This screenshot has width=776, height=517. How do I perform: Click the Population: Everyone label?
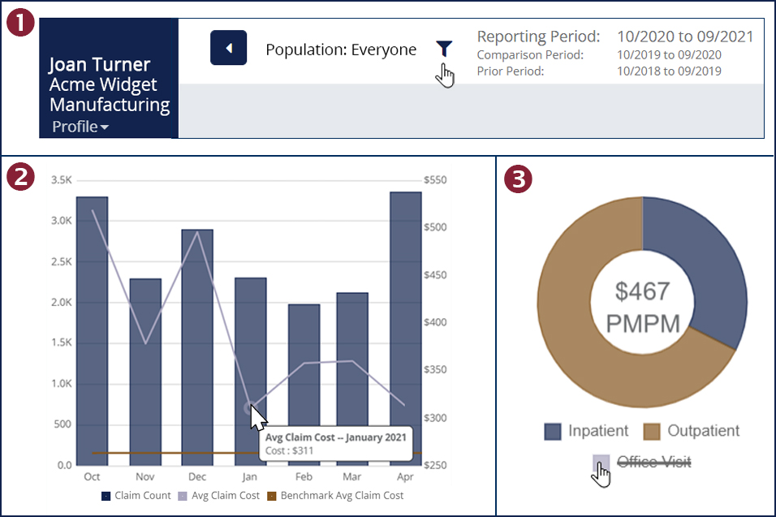(341, 50)
